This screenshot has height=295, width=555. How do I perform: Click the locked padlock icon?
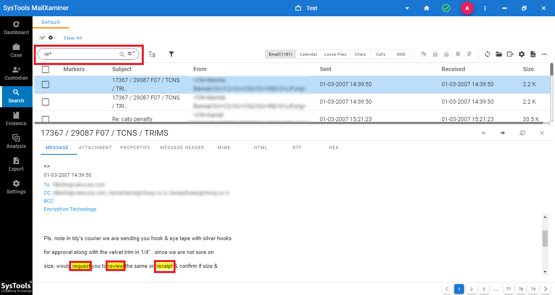point(435,54)
